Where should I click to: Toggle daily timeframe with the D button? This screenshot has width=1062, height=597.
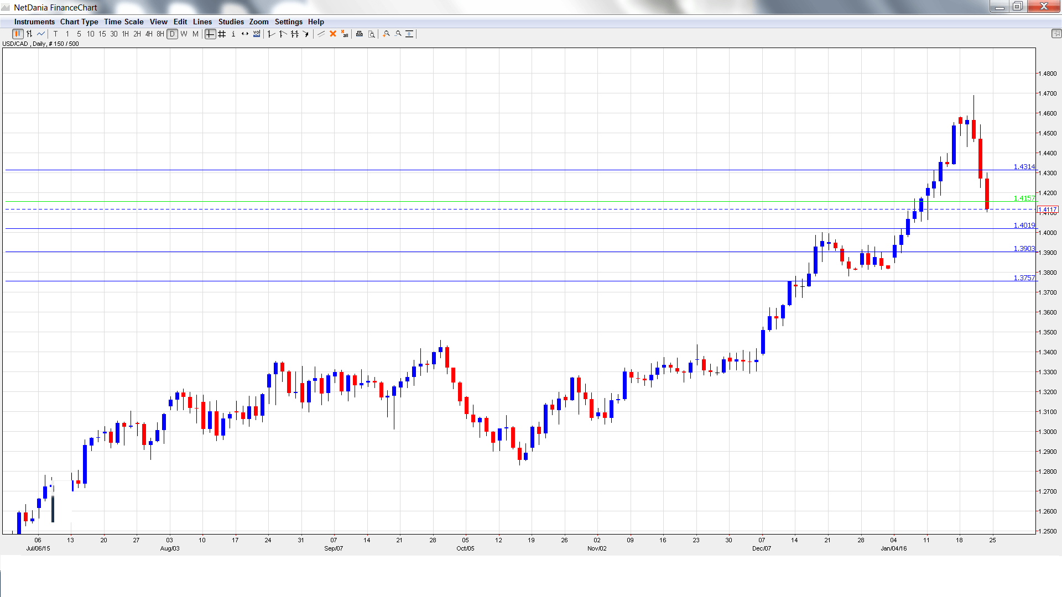pos(171,34)
